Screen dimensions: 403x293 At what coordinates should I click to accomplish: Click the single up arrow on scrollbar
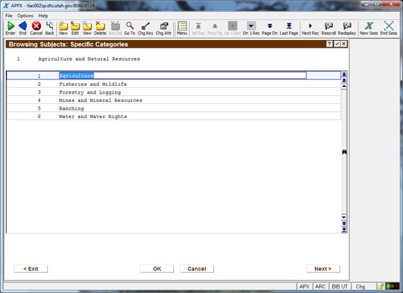tap(344, 86)
